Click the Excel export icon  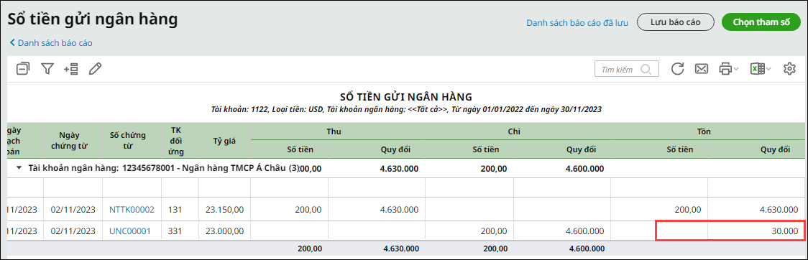click(757, 69)
